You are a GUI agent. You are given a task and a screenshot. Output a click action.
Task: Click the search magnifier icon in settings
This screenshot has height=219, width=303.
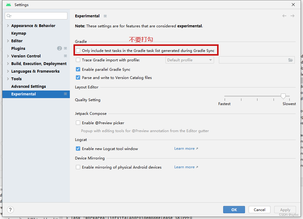(x=9, y=16)
